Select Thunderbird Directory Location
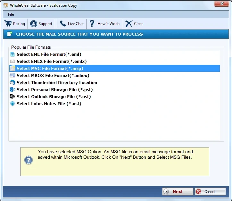232x201 pixels. (x=114, y=82)
